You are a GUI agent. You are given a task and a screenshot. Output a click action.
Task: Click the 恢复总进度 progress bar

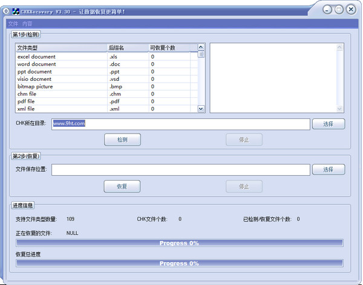click(x=180, y=263)
